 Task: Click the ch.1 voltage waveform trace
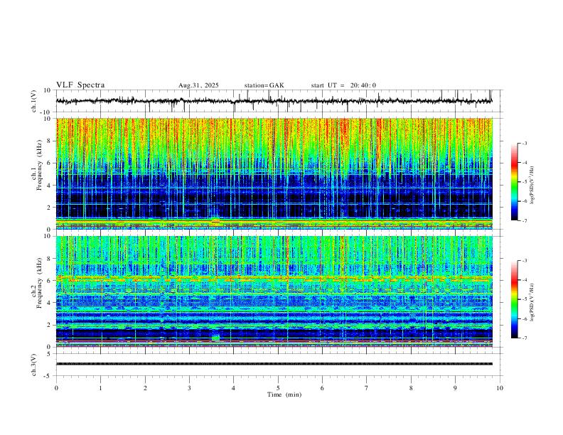274,101
